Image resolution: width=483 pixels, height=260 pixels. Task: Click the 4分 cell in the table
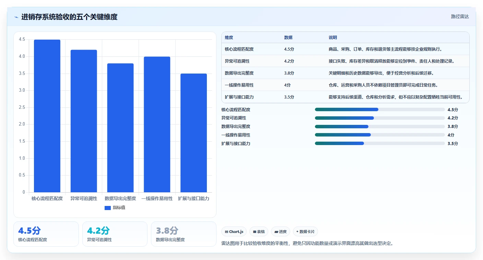click(287, 85)
